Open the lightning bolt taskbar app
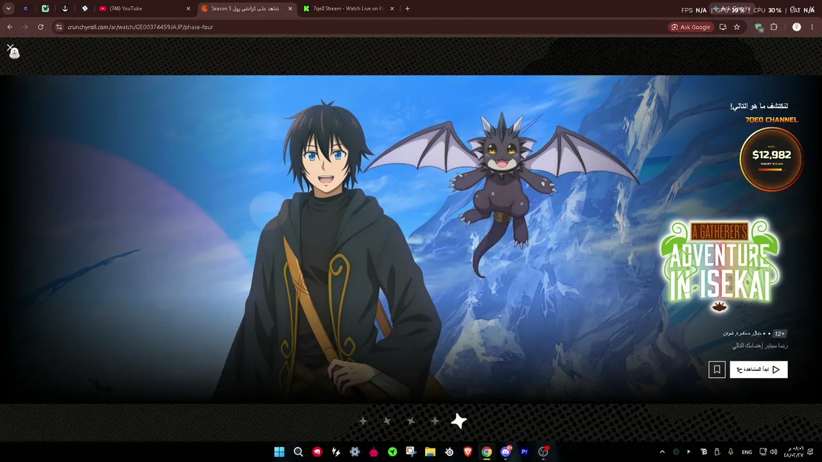 click(x=336, y=452)
